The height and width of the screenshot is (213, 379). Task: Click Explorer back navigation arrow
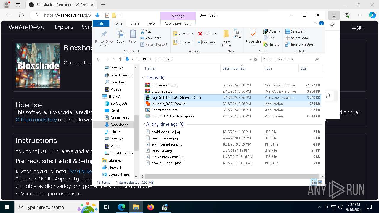pos(98,59)
